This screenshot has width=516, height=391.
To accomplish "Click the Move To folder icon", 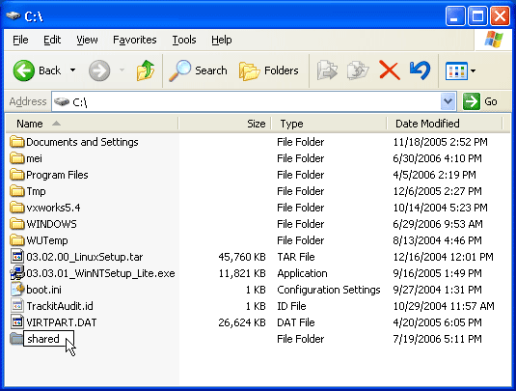I will [327, 70].
